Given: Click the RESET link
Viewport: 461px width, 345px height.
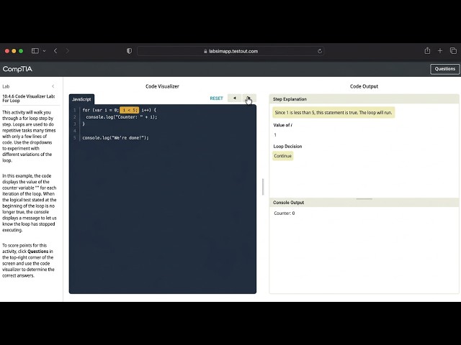Looking at the screenshot, I should (x=216, y=98).
